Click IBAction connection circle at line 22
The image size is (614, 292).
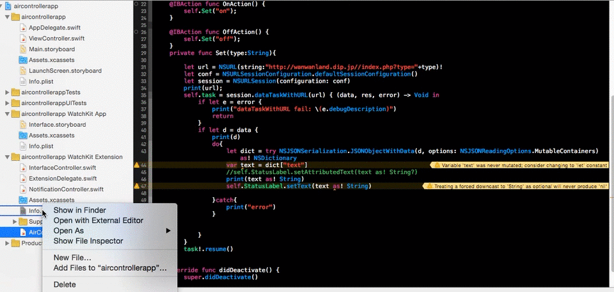pyautogui.click(x=136, y=4)
